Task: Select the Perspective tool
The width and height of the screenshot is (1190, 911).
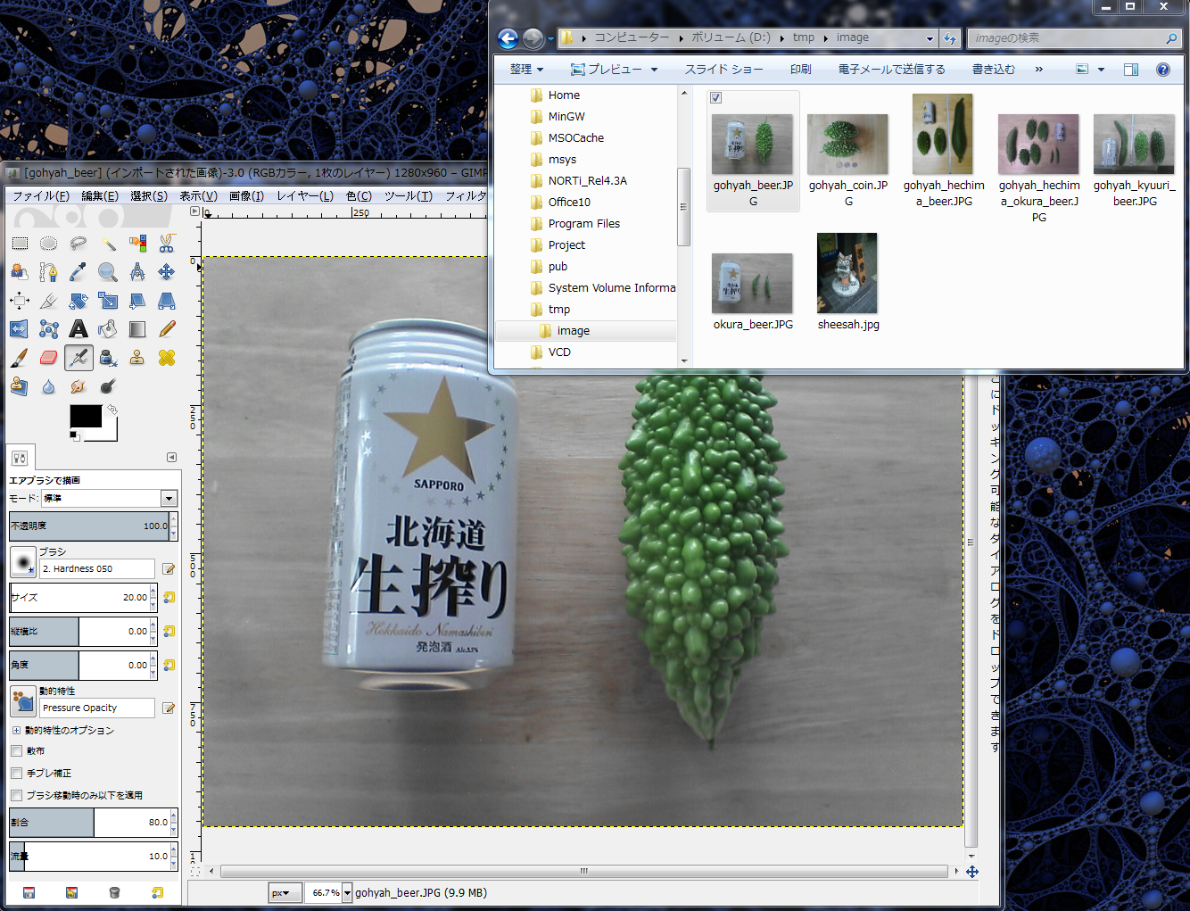Action: tap(167, 301)
